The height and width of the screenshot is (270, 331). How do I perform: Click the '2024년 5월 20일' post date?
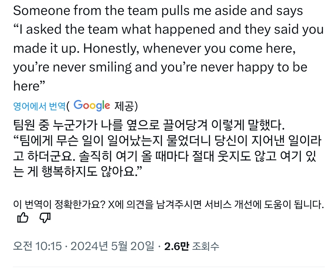pos(112,247)
